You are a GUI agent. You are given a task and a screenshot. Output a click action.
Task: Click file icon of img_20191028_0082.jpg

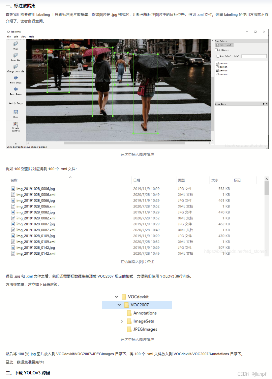[13, 212]
